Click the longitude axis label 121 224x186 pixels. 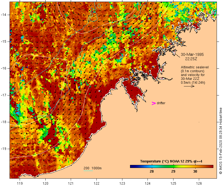[71, 183]
